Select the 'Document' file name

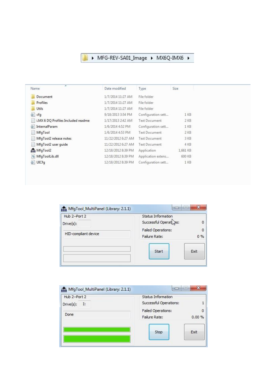tap(44, 97)
